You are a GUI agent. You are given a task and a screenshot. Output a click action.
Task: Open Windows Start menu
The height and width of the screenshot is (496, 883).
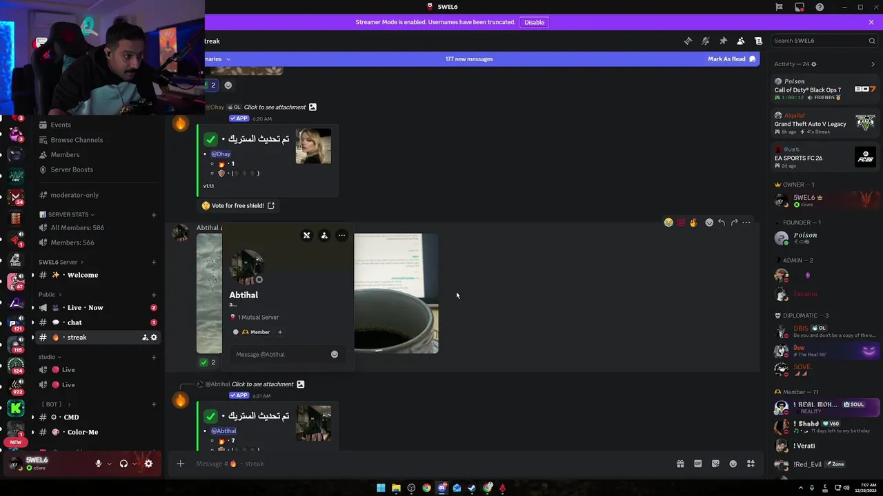381,488
